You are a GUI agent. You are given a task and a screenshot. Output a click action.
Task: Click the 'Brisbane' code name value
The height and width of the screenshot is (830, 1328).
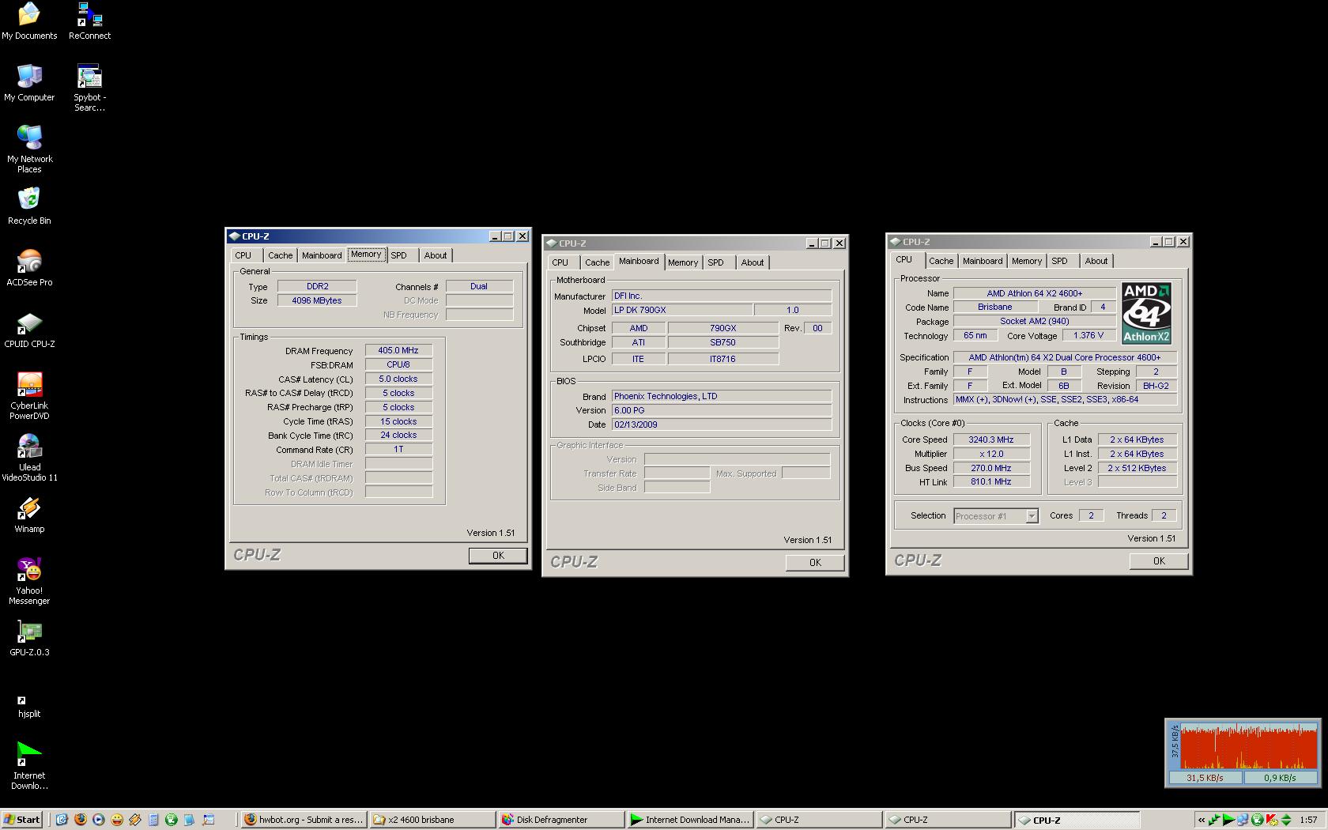tap(994, 307)
